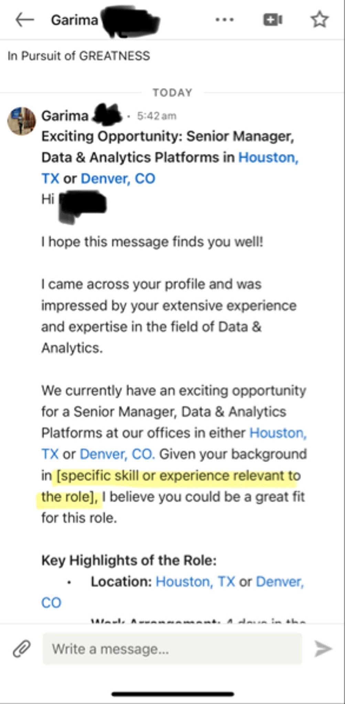Star this conversation as a favorite
The height and width of the screenshot is (704, 345).
[x=319, y=20]
